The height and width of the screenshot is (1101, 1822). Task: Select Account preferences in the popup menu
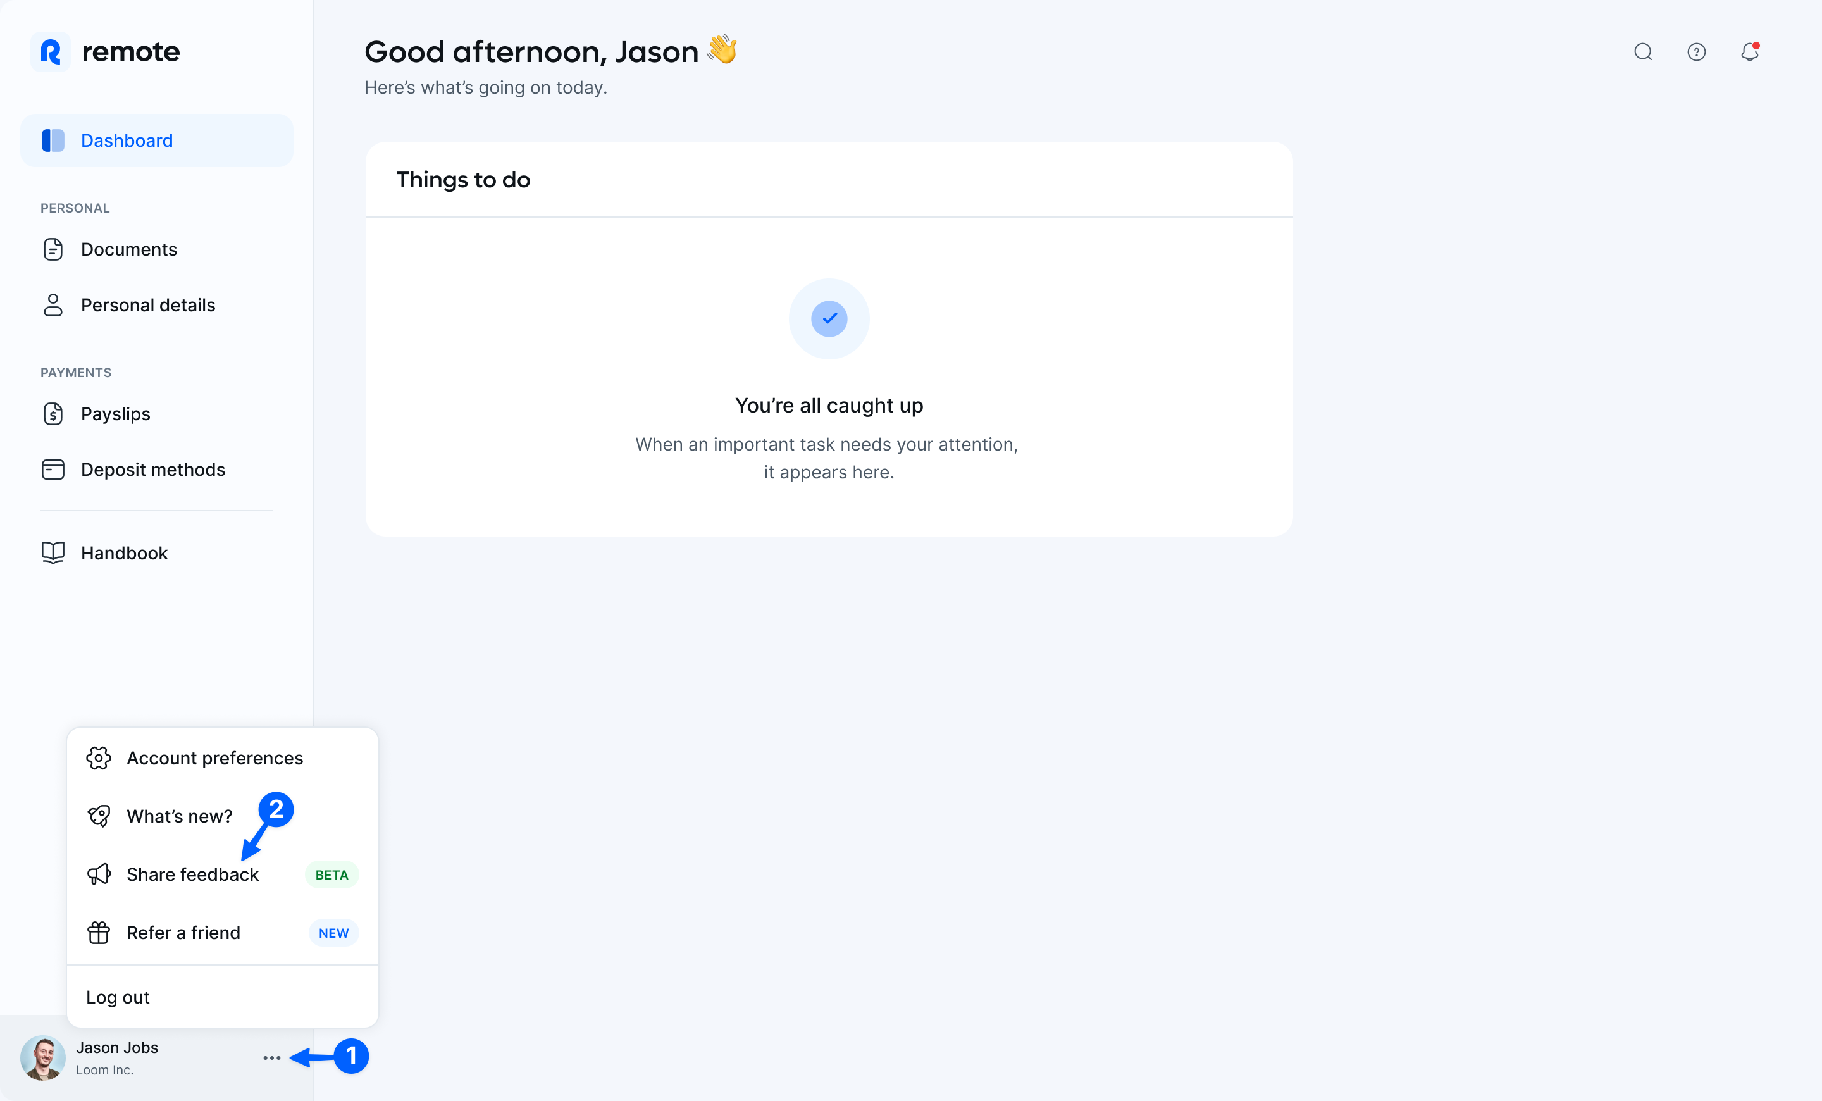(223, 758)
